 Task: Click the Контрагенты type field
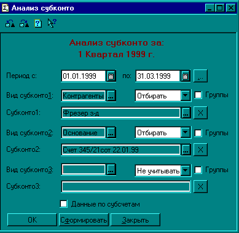click(x=84, y=96)
